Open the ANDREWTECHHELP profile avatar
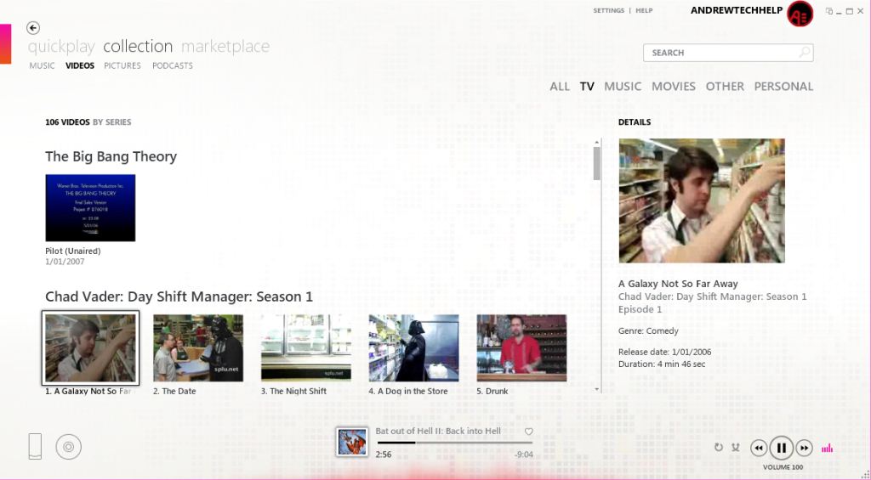 800,14
